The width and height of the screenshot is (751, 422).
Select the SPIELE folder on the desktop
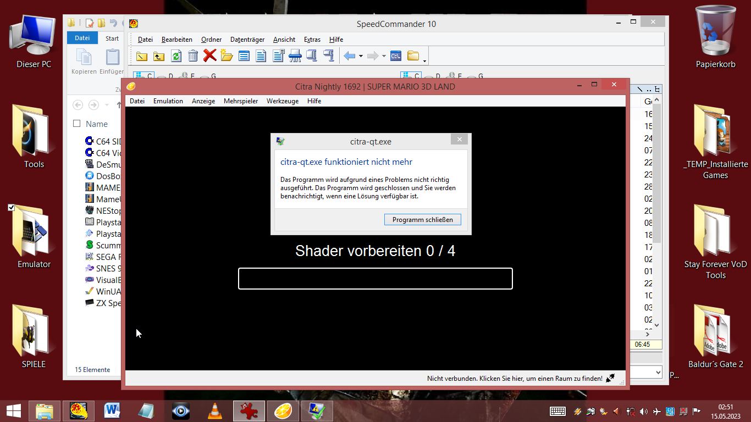(x=34, y=336)
